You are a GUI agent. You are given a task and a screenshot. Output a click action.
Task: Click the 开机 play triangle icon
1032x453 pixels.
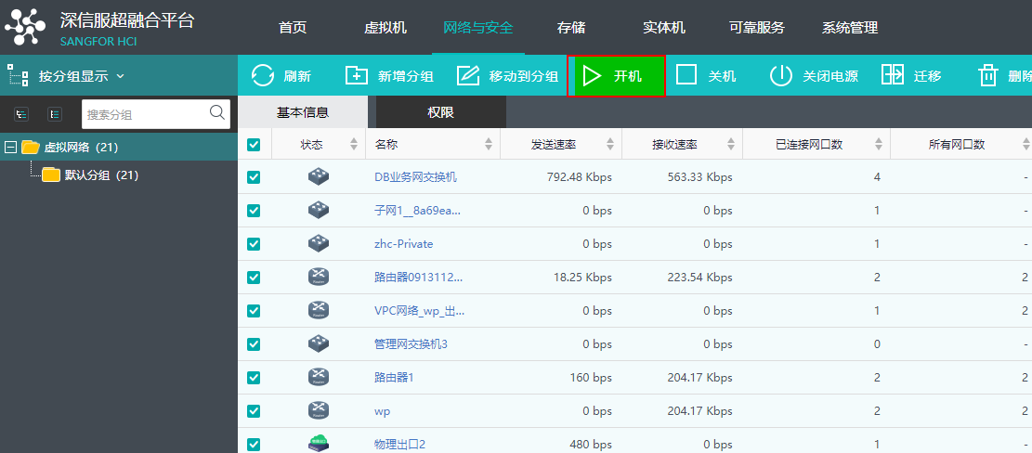click(592, 75)
